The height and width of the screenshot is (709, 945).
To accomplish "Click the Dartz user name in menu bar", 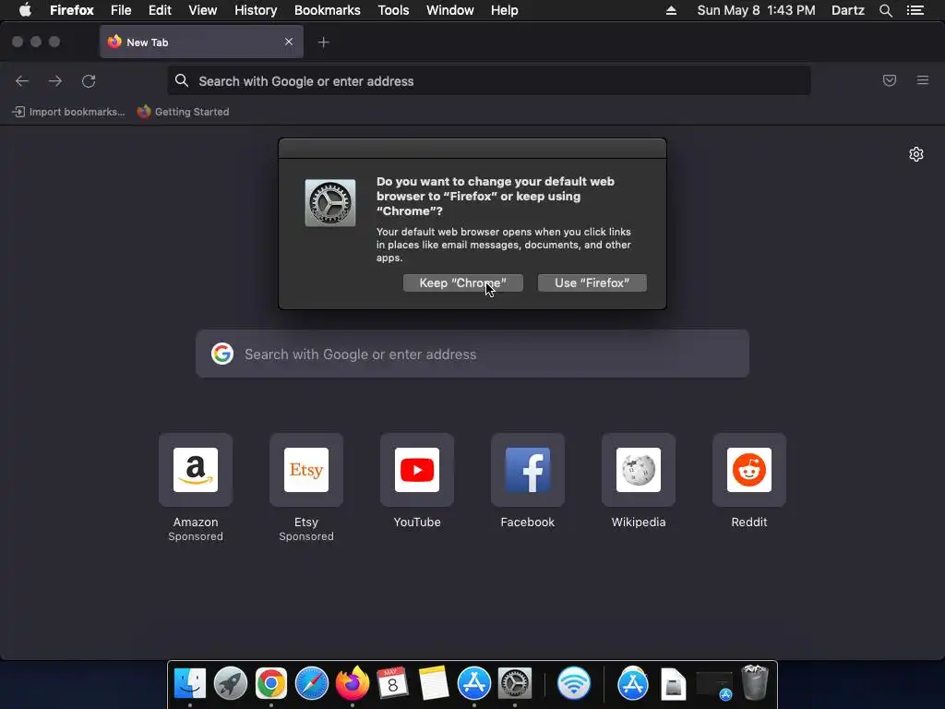I will 847,10.
